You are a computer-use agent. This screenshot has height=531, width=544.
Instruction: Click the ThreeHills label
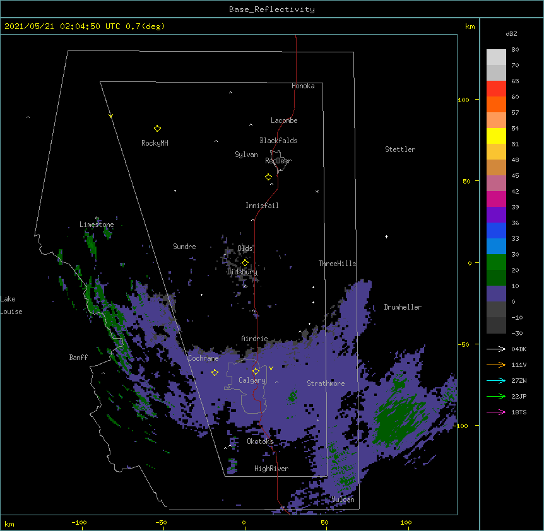[x=337, y=264]
